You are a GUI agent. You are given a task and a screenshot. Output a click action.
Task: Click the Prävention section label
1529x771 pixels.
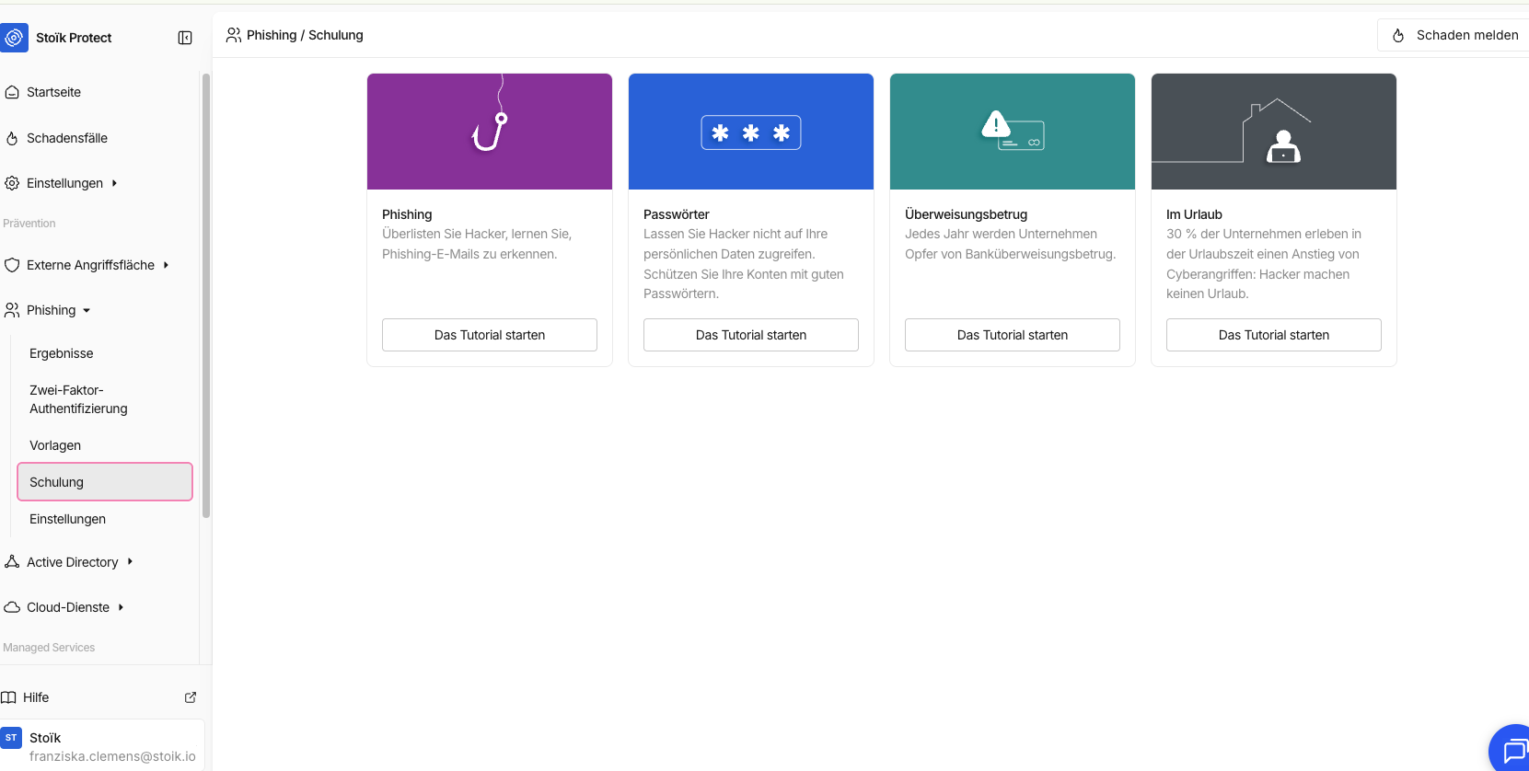29,224
